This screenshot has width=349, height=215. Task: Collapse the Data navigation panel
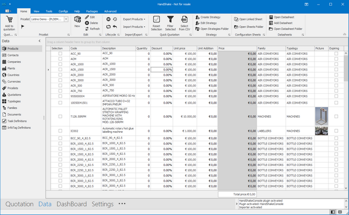(x=40, y=41)
